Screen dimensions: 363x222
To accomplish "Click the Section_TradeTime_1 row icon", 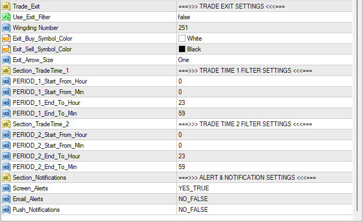I will 6,70.
